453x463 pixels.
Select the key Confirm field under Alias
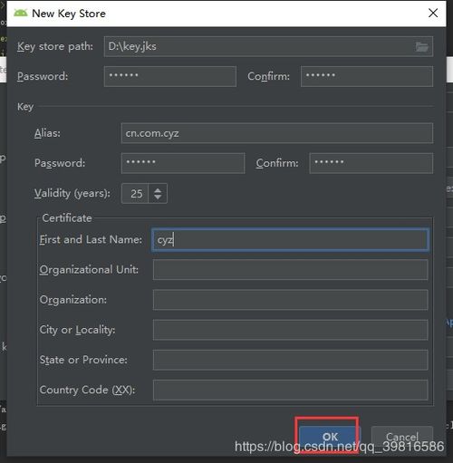(371, 163)
